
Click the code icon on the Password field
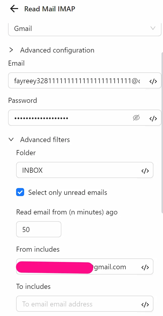click(x=153, y=118)
